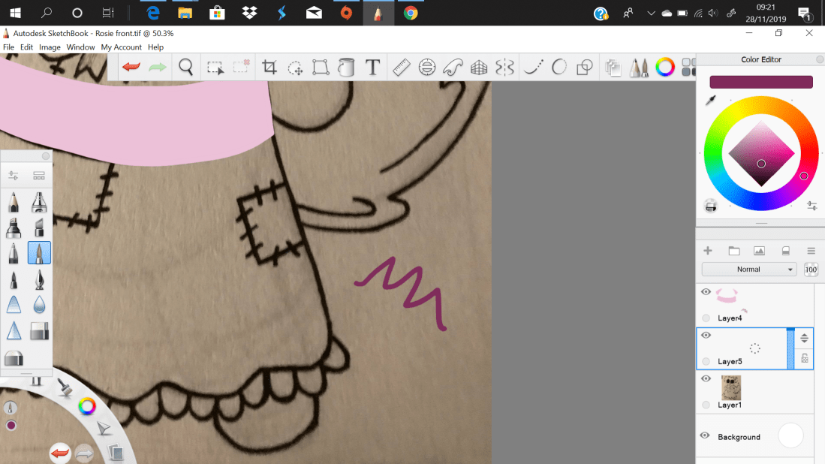Activate the Magnifier zoom tool
The height and width of the screenshot is (464, 825).
(184, 67)
